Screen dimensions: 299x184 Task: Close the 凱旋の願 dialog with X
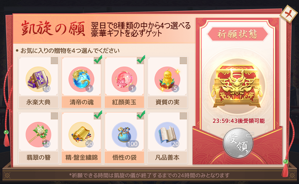[288, 14]
